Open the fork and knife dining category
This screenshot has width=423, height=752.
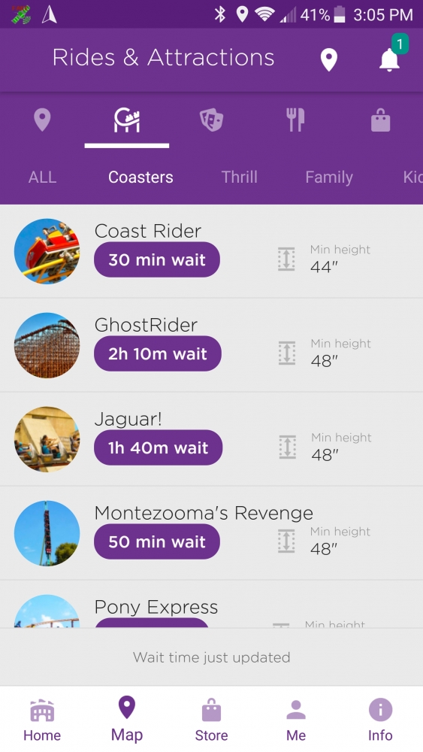coord(295,120)
